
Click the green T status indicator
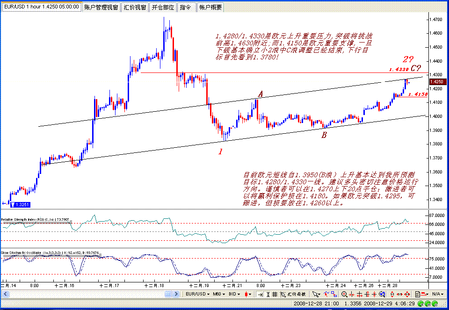coord(421,303)
